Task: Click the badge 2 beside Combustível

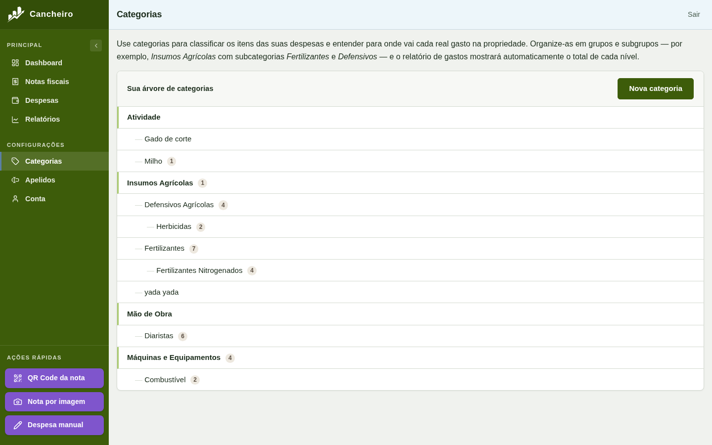Action: click(195, 380)
